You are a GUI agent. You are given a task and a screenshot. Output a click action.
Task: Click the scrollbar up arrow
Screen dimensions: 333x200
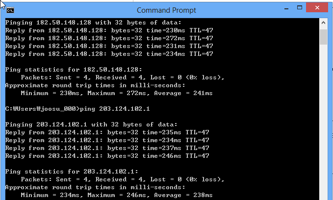(x=323, y=23)
